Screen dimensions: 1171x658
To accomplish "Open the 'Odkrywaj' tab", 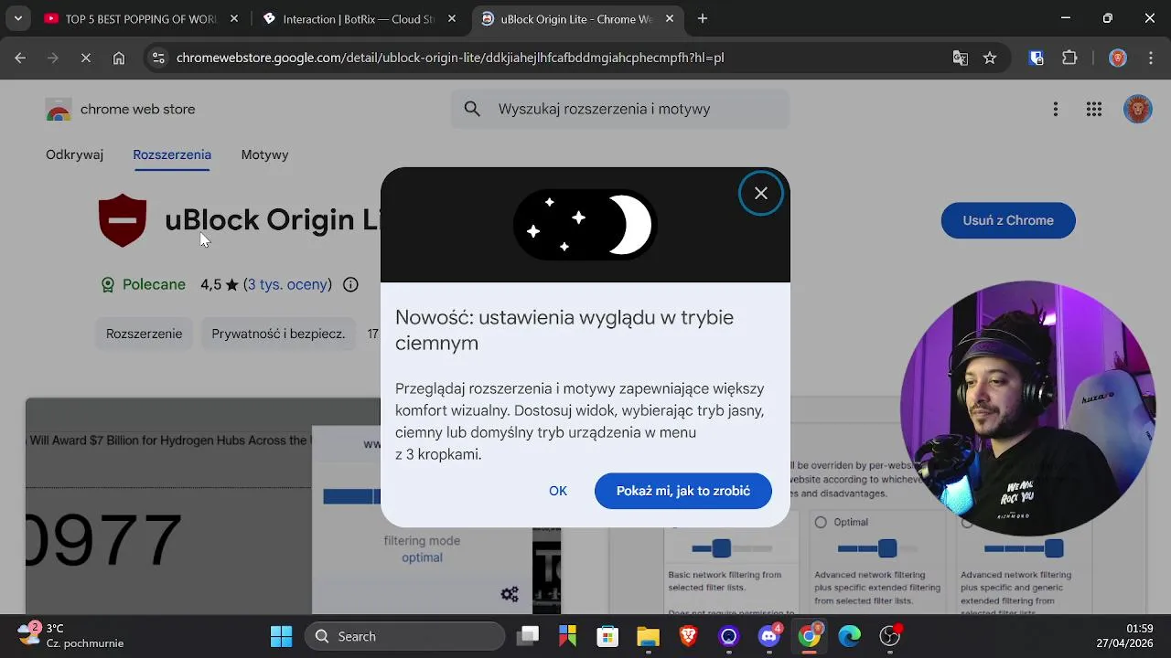I will pyautogui.click(x=74, y=154).
